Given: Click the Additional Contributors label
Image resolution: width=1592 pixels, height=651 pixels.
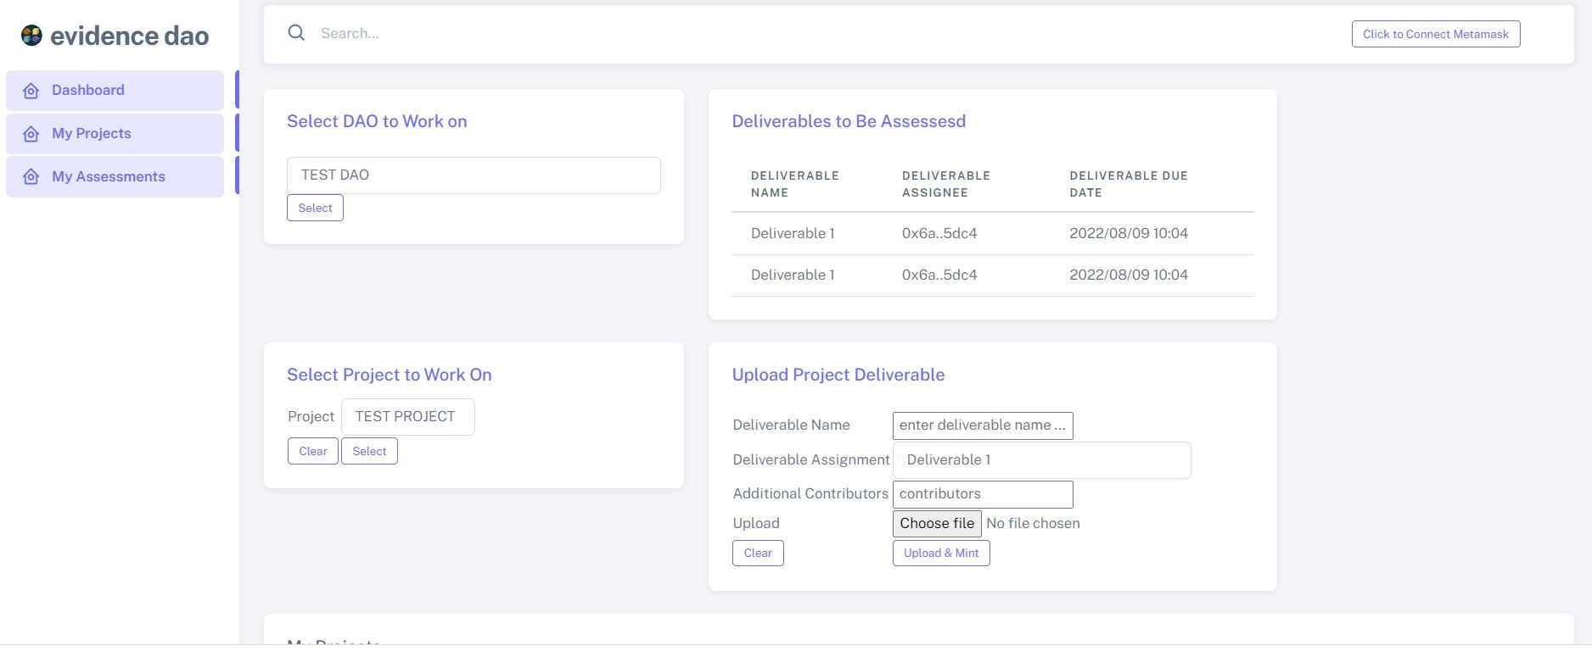Looking at the screenshot, I should click(x=810, y=493).
